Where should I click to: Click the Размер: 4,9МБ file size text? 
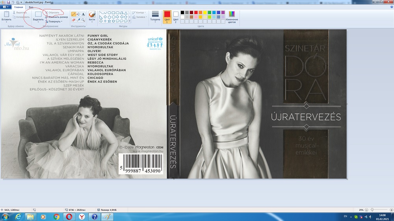click(109, 210)
